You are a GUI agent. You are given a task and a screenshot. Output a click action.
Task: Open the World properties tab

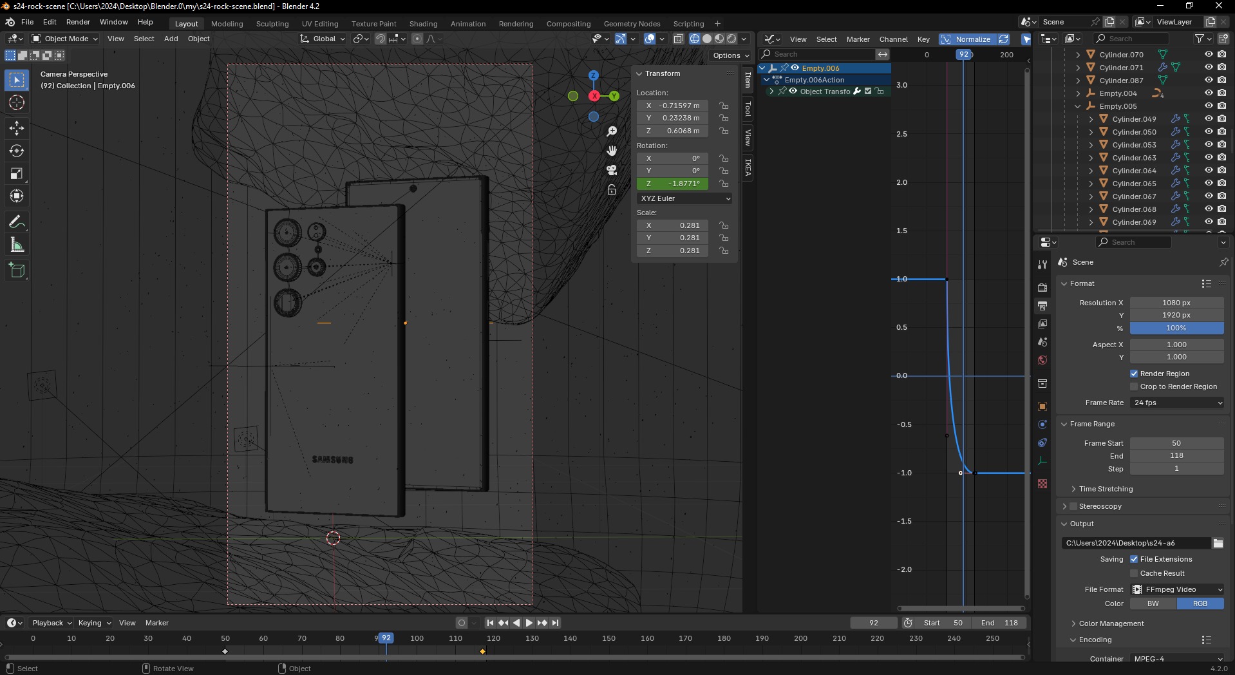pos(1042,359)
